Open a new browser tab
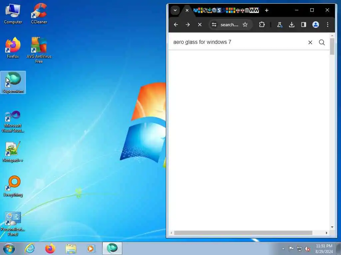This screenshot has height=255, width=341. click(267, 10)
